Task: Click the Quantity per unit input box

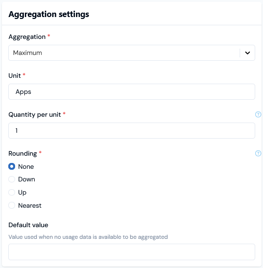Action: pos(131,130)
